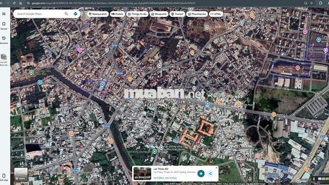Select the Things to do chip
Screen dimensions: 329x185
[137, 14]
